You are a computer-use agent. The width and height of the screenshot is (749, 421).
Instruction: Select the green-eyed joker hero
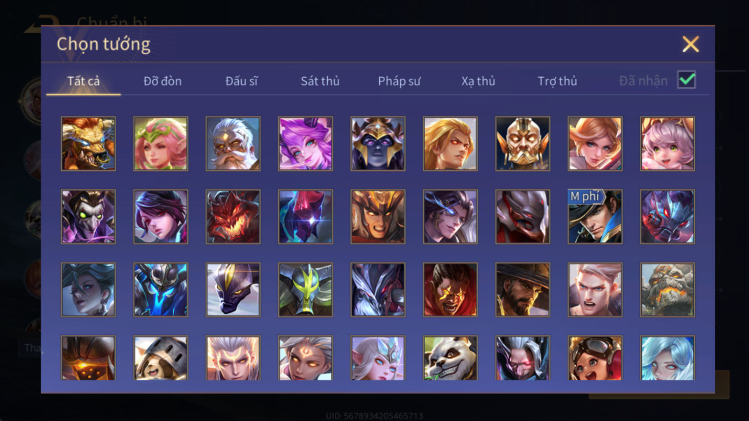coord(88,217)
